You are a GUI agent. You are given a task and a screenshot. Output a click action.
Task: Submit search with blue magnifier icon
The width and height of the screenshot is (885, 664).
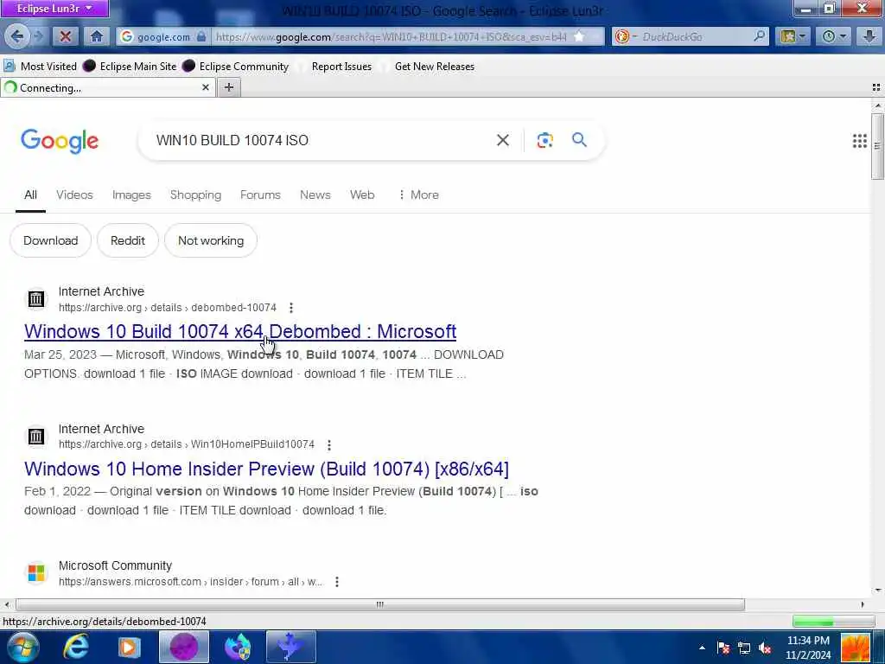pyautogui.click(x=579, y=140)
